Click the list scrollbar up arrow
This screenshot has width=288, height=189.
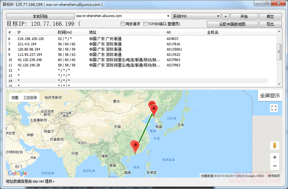(279, 32)
